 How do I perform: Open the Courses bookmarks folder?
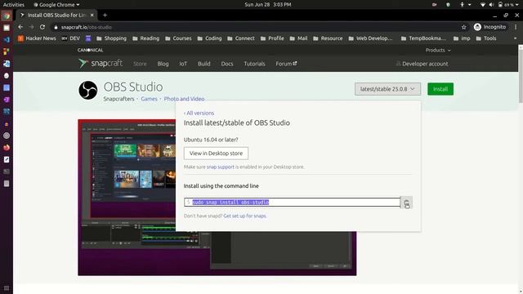[x=178, y=38]
